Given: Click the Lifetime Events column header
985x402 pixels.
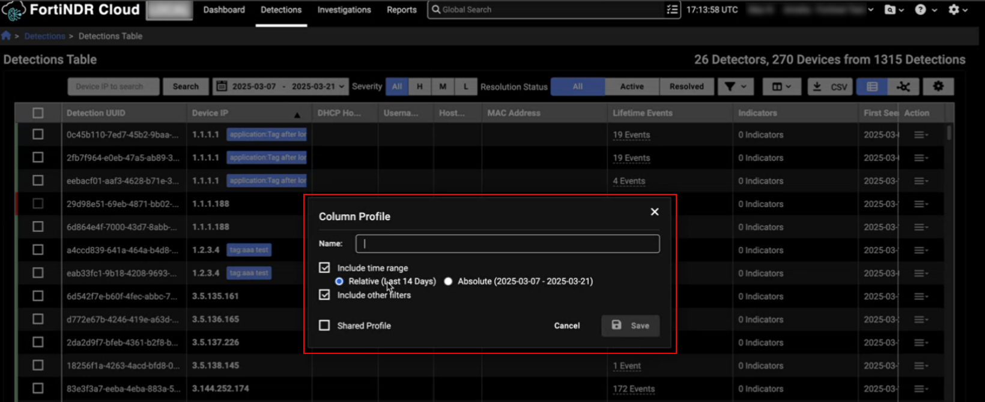Looking at the screenshot, I should pyautogui.click(x=643, y=113).
